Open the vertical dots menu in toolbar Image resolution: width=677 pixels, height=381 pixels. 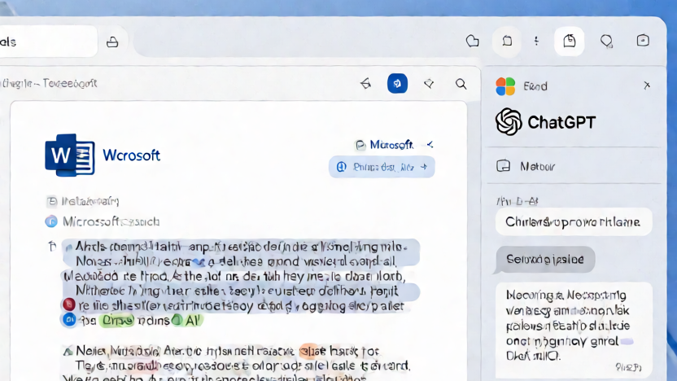pyautogui.click(x=536, y=41)
